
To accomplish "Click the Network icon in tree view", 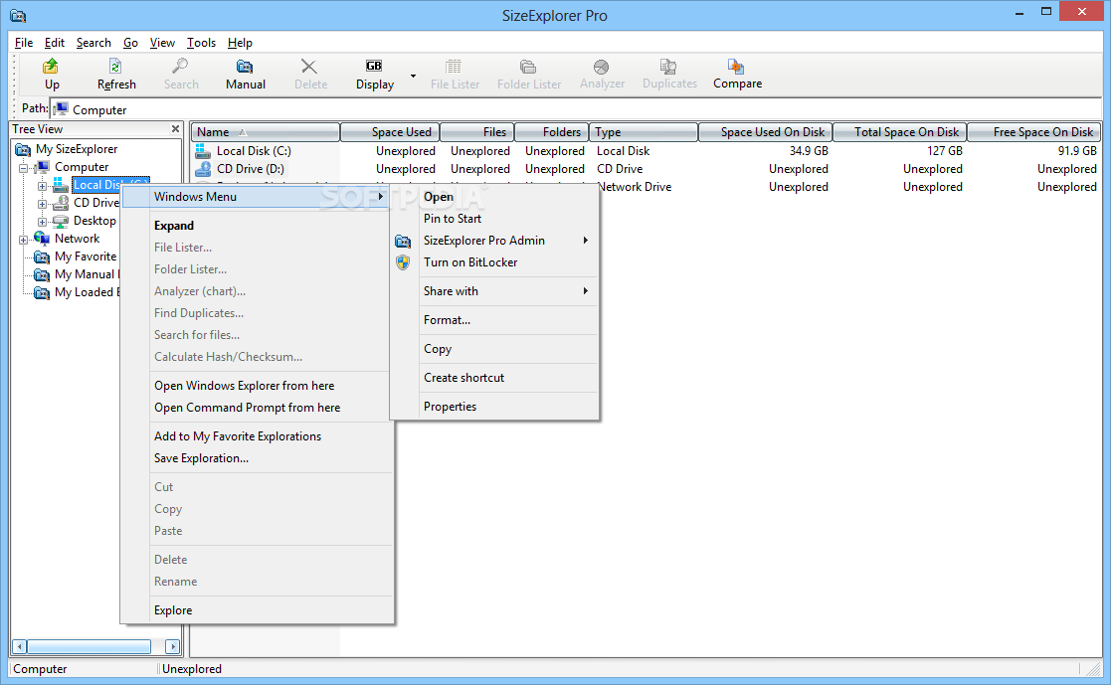I will point(42,239).
